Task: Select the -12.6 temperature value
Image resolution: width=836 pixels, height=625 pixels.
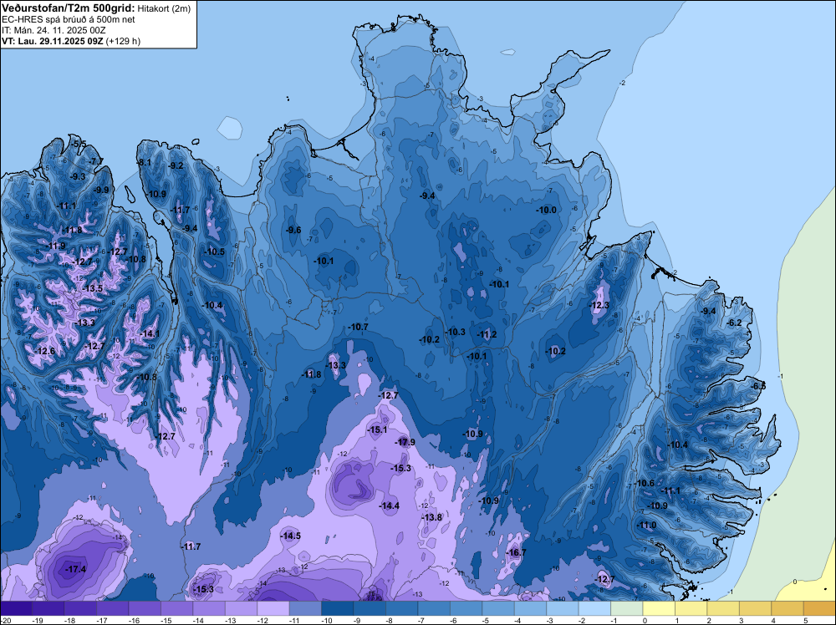Action: [x=45, y=351]
